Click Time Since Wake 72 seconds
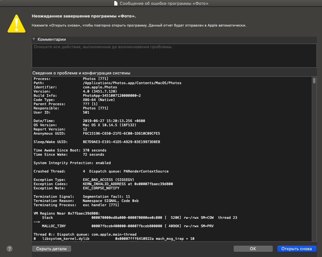The image size is (322, 257). [x=69, y=154]
